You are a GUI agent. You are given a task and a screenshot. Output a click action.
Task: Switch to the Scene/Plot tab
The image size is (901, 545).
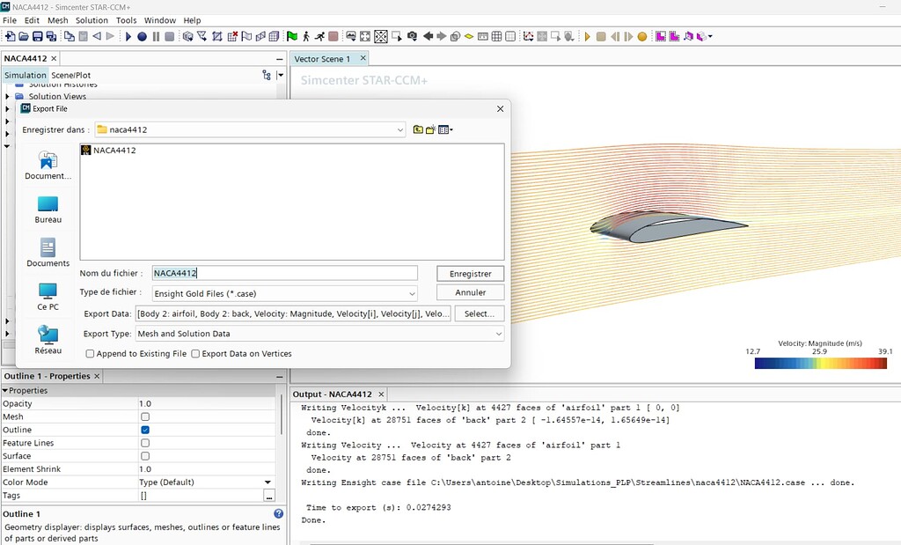pos(70,76)
